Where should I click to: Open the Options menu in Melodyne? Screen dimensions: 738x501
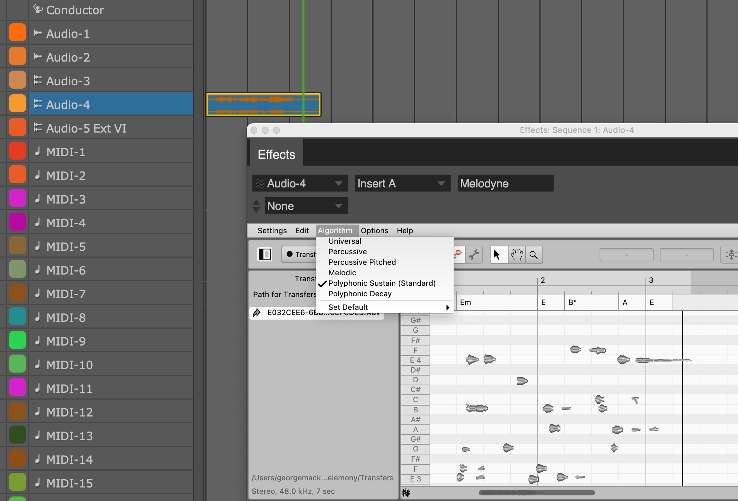(374, 231)
